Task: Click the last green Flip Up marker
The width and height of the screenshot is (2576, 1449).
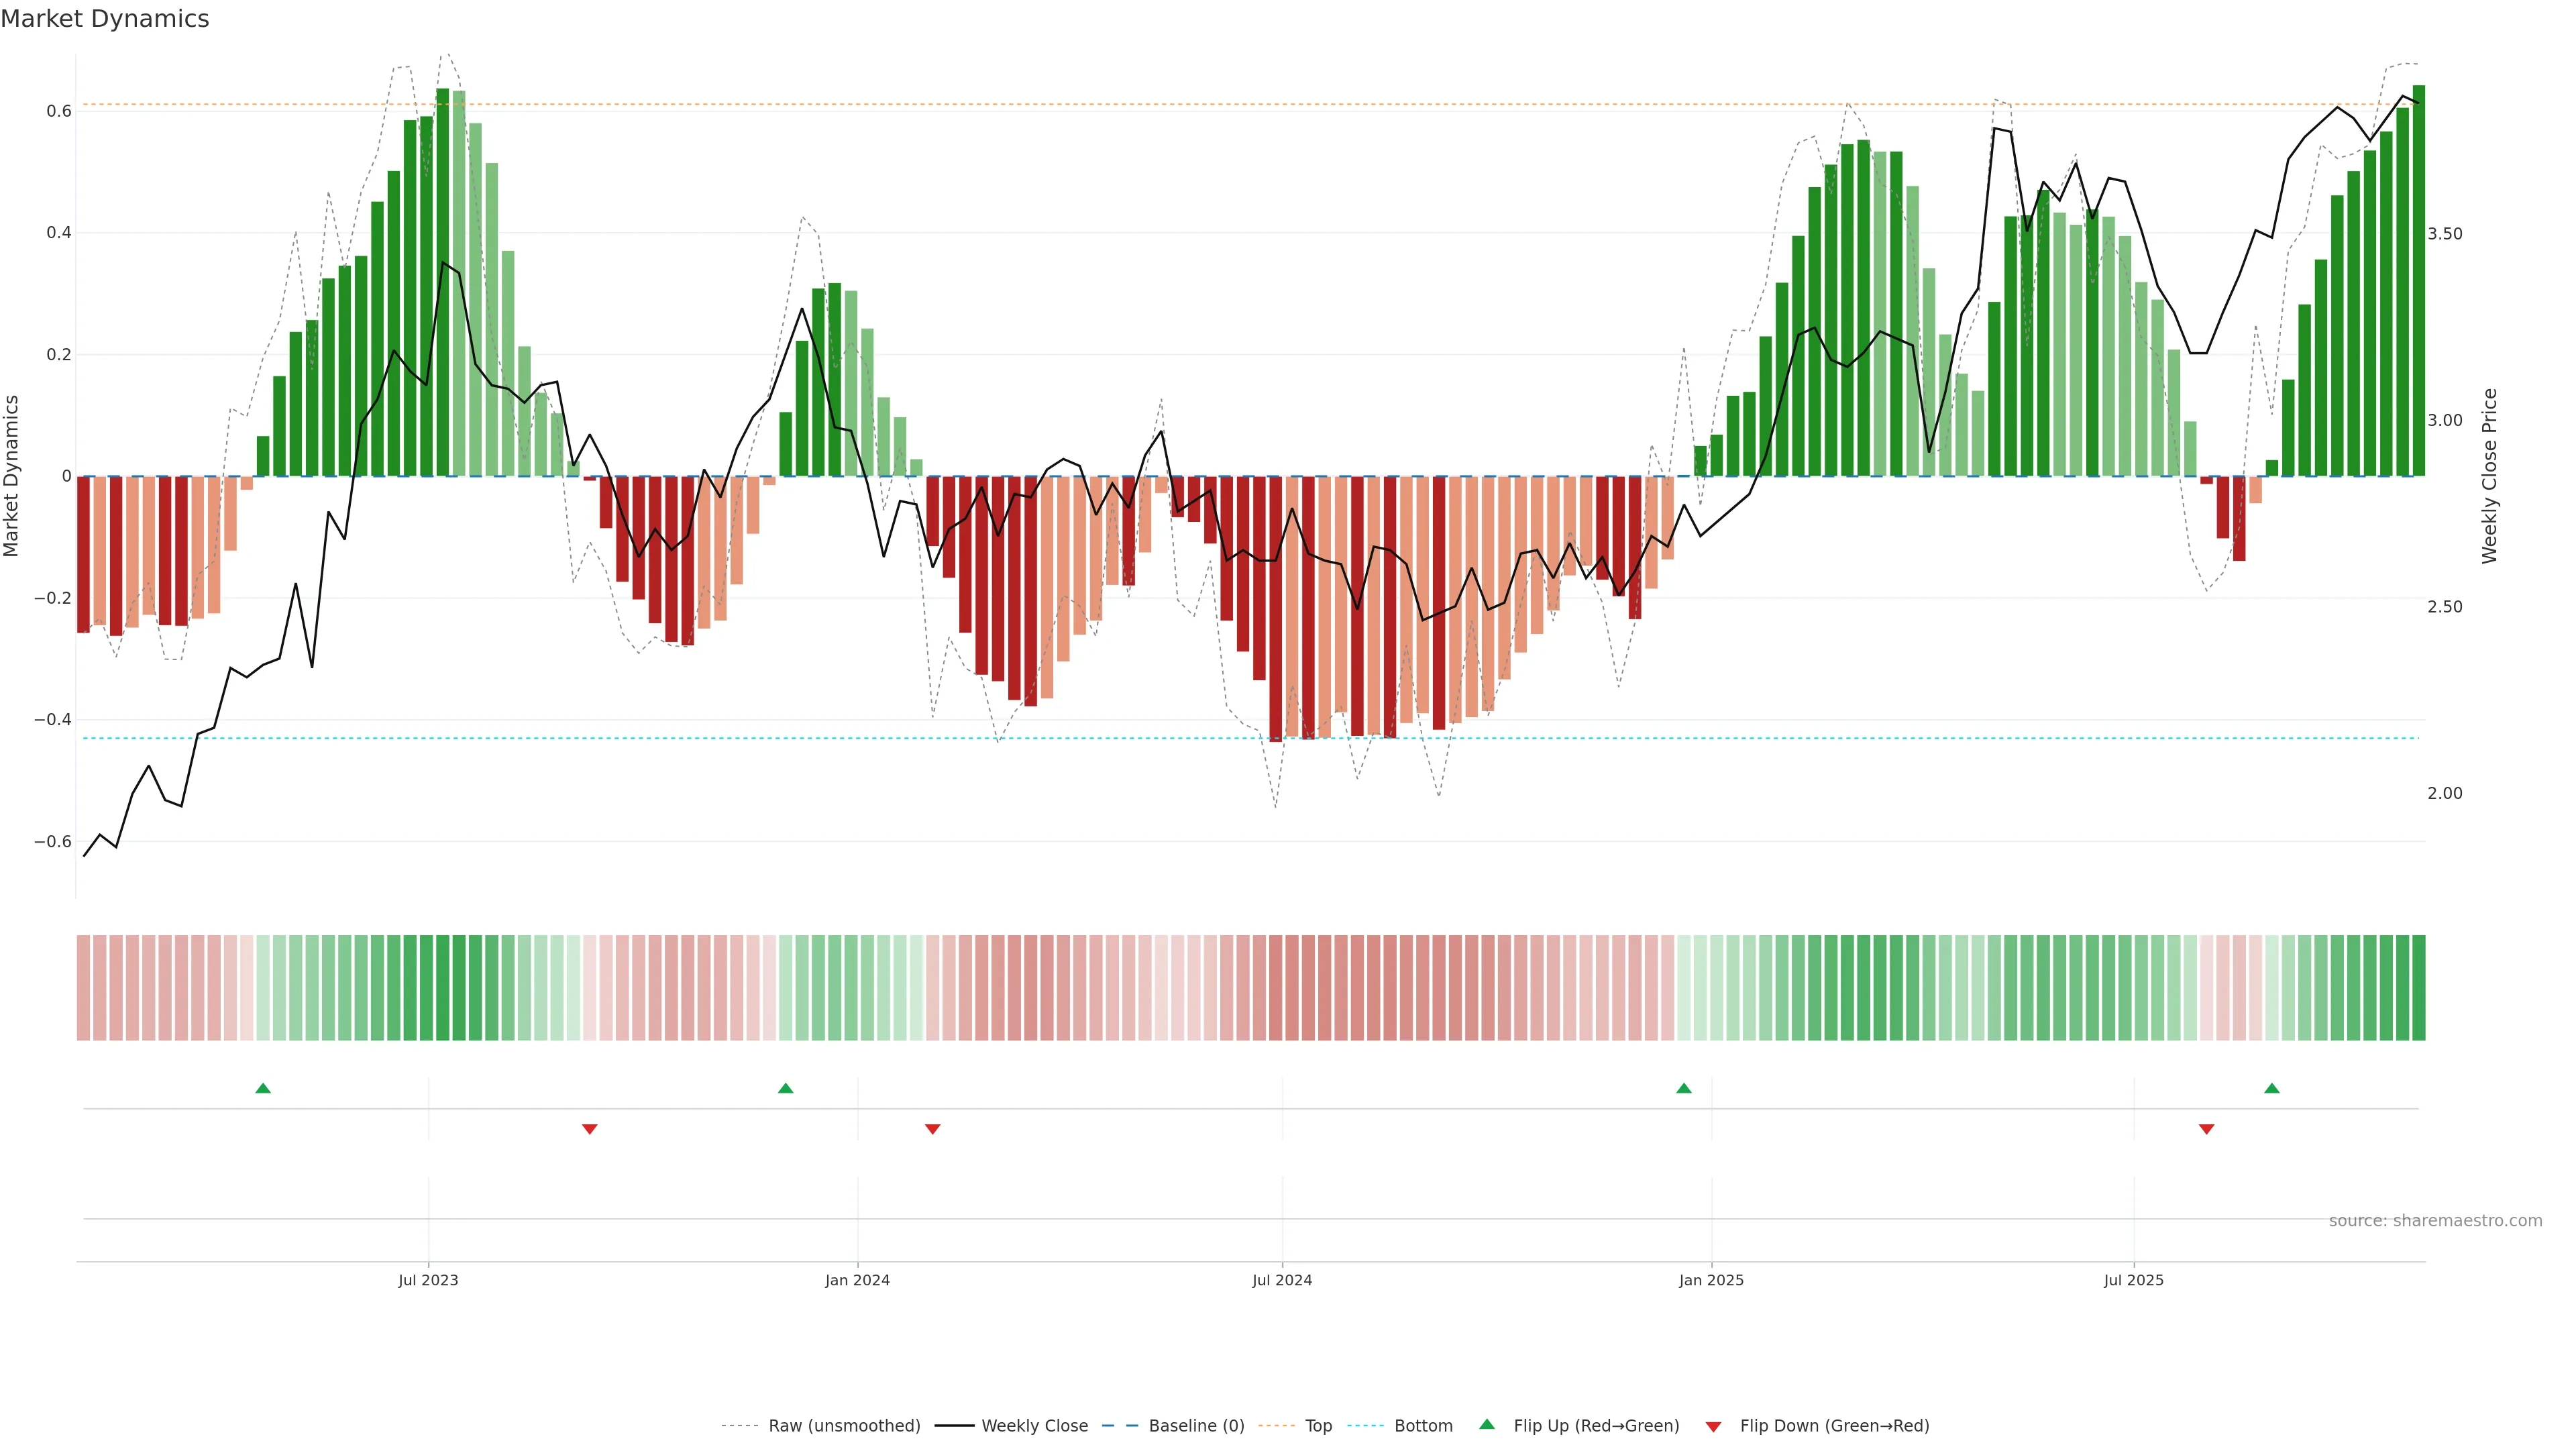Action: 2272,1088
